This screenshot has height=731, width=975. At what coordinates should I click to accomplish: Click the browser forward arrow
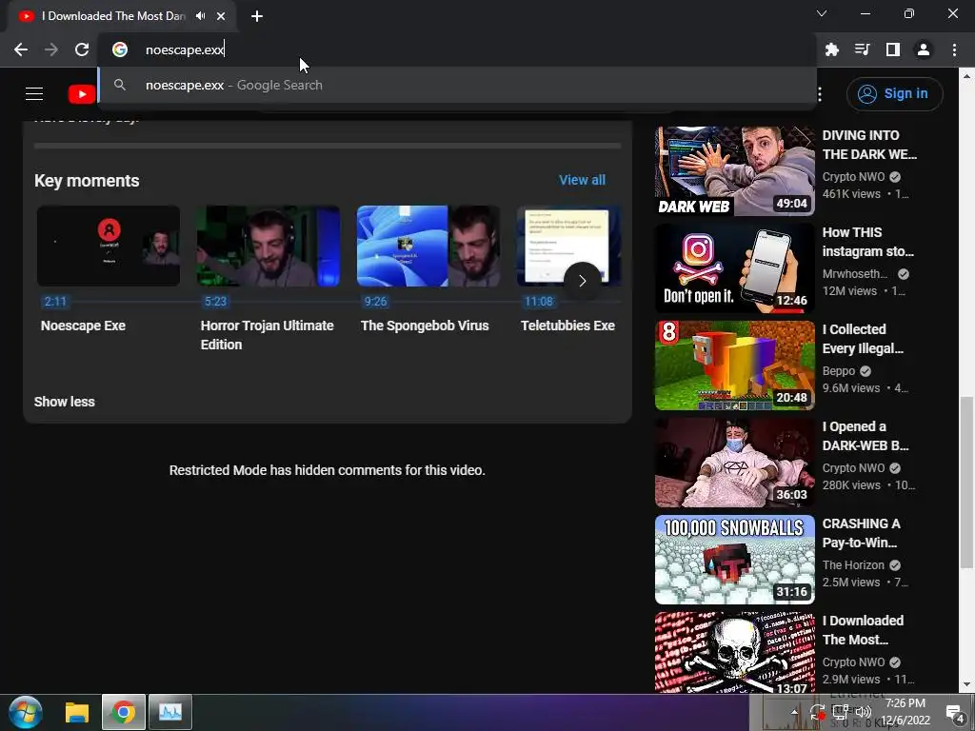(51, 49)
